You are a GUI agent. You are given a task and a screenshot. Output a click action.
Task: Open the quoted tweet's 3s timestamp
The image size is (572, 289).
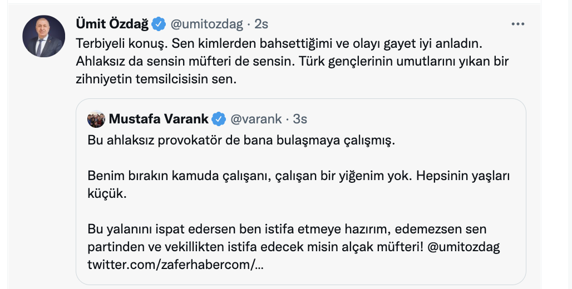point(300,119)
